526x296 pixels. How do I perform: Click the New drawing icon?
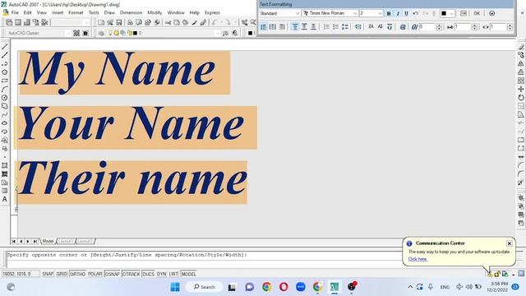(x=101, y=22)
